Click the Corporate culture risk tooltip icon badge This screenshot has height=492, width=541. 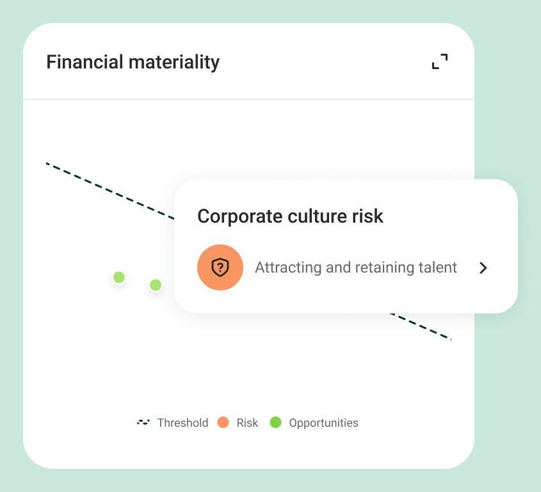[x=220, y=267]
